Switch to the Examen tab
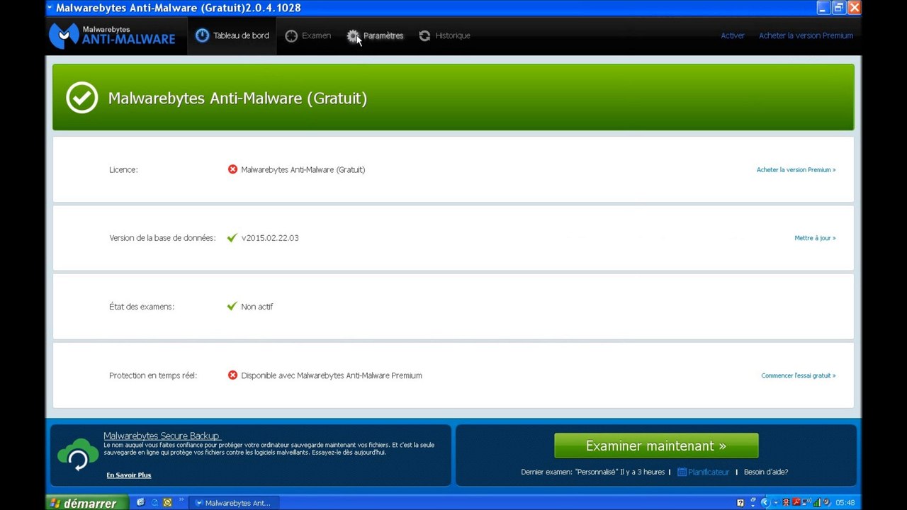Screen dimensions: 907x510 tap(308, 35)
